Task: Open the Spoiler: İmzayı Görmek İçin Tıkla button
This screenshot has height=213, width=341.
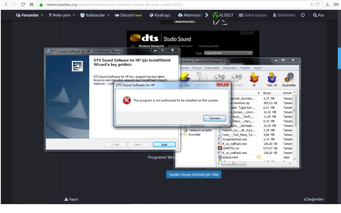Action: (194, 175)
